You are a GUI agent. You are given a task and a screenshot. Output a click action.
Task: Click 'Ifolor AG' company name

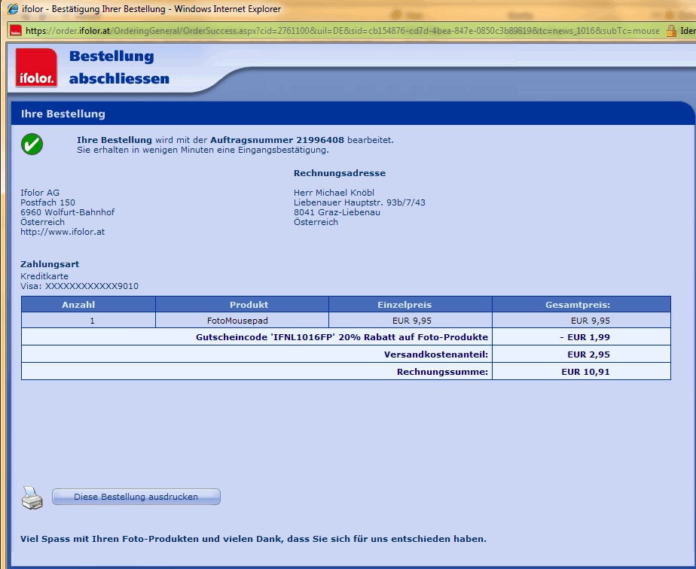point(40,193)
